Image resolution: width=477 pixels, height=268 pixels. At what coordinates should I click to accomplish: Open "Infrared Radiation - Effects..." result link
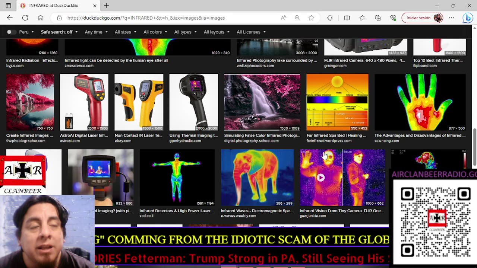coord(32,60)
